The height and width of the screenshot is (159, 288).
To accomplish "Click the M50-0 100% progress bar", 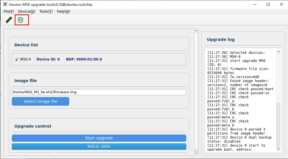I will (x=99, y=147).
